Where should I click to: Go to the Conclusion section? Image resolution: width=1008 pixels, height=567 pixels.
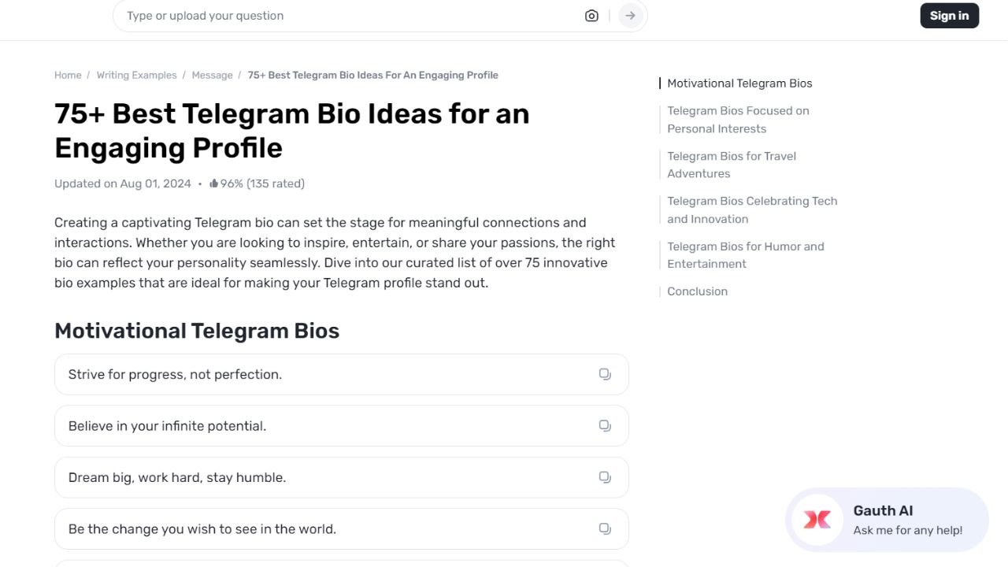(x=697, y=291)
